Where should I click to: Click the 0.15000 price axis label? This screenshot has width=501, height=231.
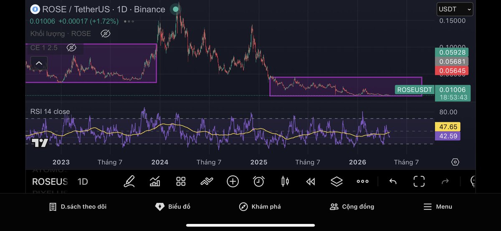pos(452,21)
